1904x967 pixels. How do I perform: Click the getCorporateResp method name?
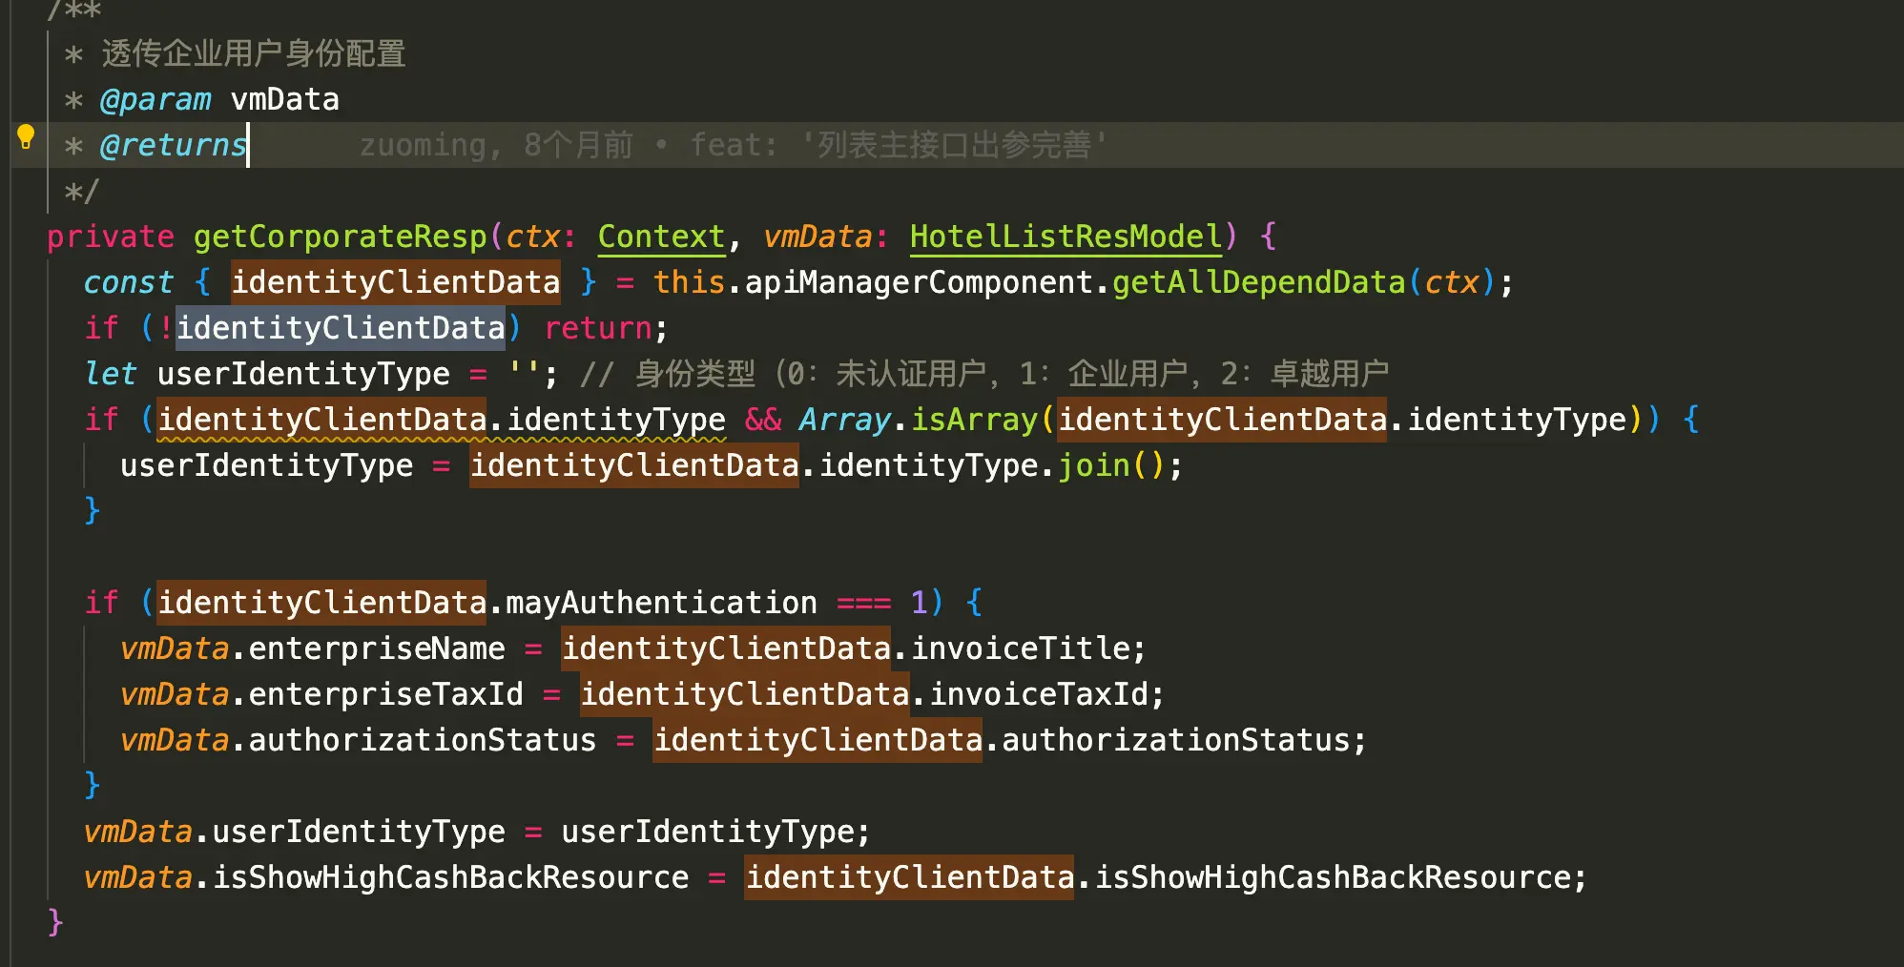tap(340, 237)
